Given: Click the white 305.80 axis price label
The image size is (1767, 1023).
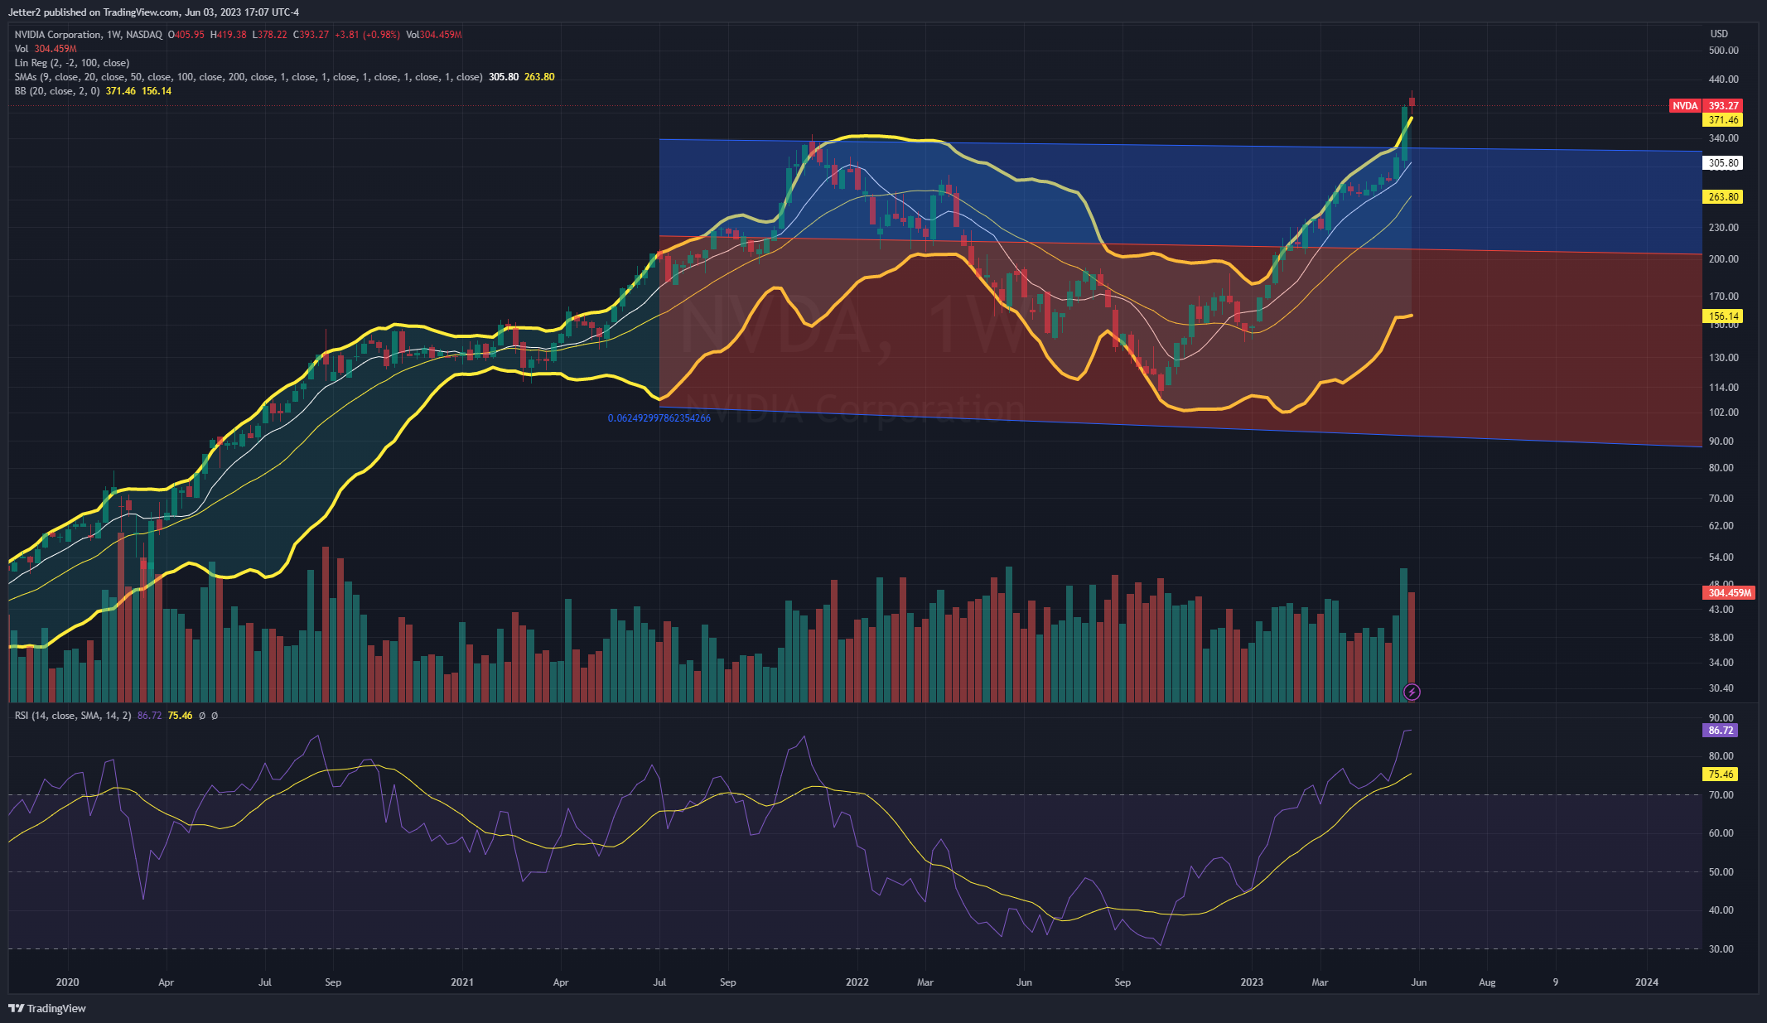Looking at the screenshot, I should click(x=1723, y=163).
